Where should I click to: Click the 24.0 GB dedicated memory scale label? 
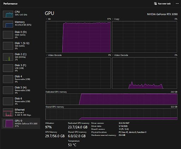click(174, 92)
